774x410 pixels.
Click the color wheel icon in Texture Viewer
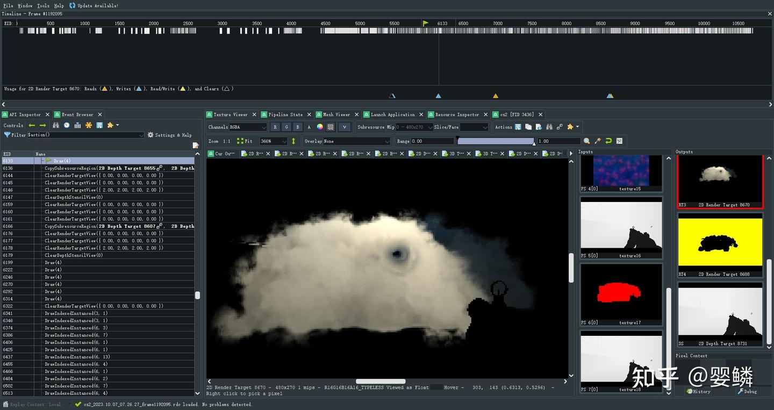(x=320, y=127)
